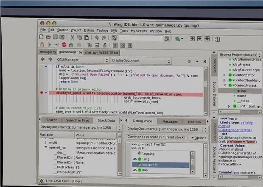The width and height of the screenshot is (263, 187).
Task: Switch to the Search in Files tab
Action: click(x=77, y=120)
